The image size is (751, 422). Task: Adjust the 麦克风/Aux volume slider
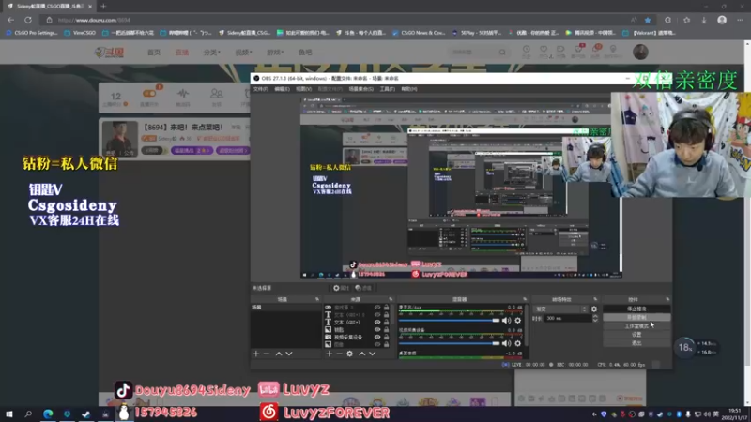(450, 320)
